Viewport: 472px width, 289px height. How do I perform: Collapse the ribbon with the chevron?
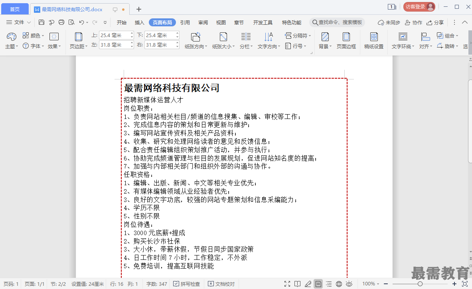click(465, 22)
